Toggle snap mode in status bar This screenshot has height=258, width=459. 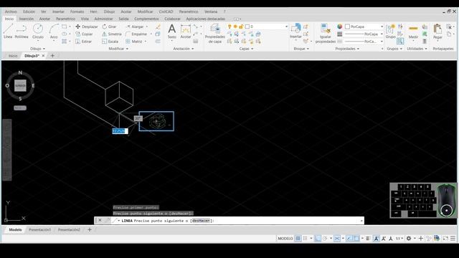(305, 239)
